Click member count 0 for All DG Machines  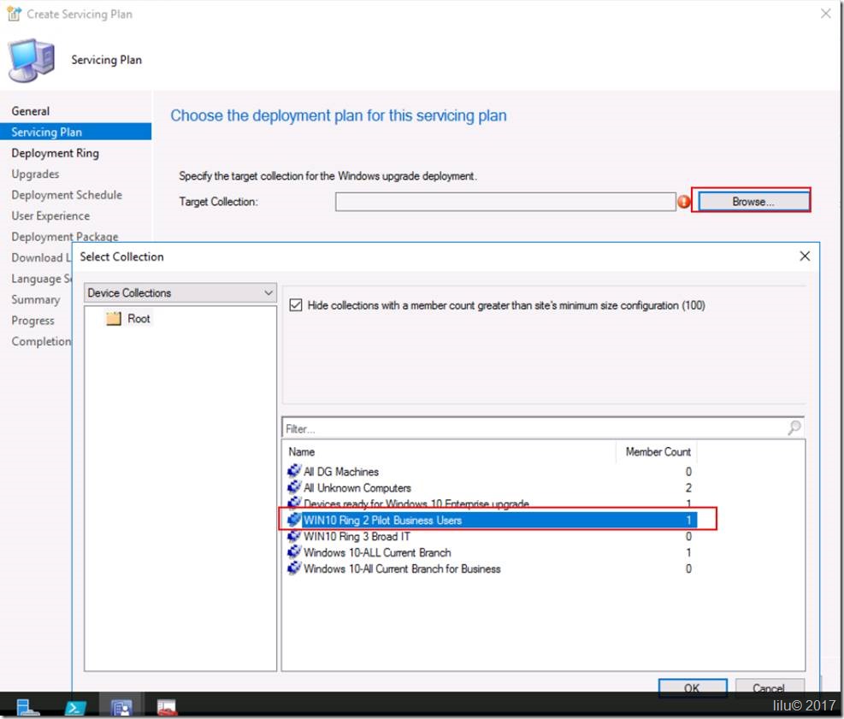pos(688,472)
